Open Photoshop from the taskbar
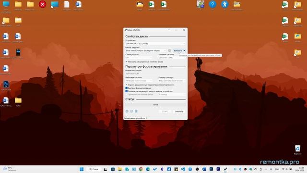Viewport: 307px width, 173px height. tap(211, 169)
